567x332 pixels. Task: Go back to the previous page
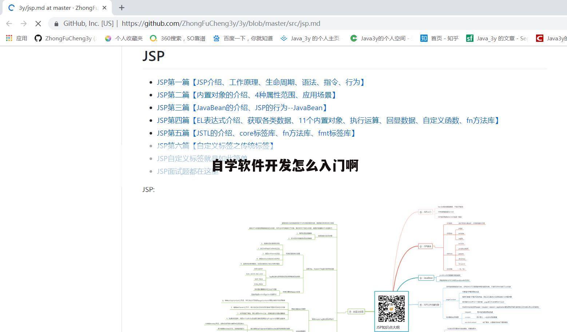click(x=9, y=24)
